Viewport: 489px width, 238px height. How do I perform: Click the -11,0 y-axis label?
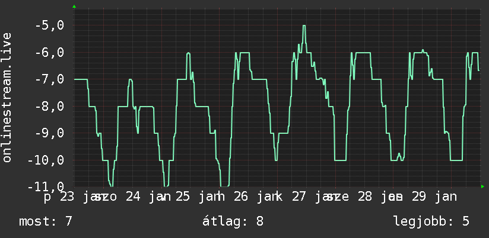tap(46, 187)
